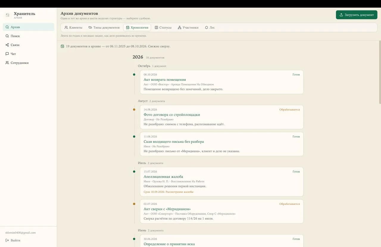Click the vertical page scrollbar

coord(380,72)
